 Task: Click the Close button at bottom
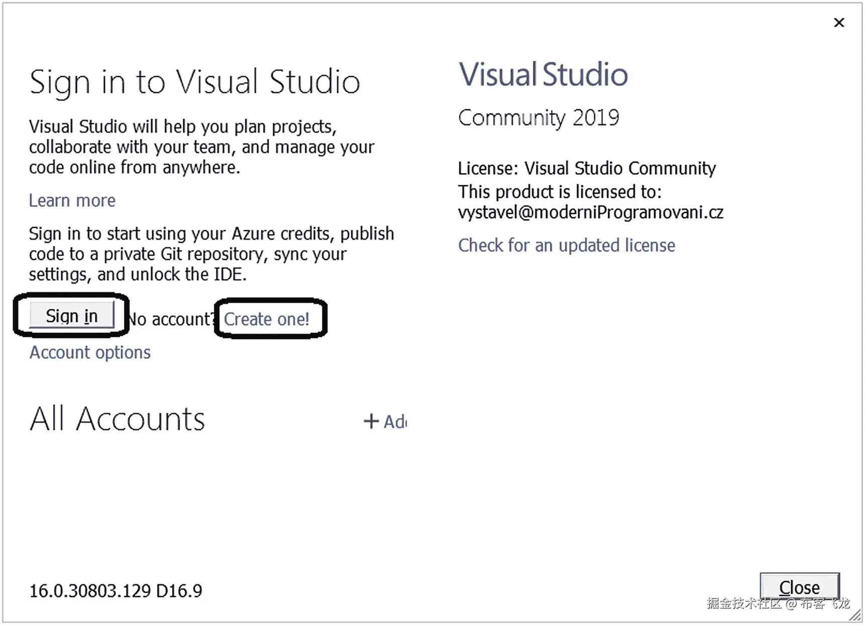click(x=799, y=586)
